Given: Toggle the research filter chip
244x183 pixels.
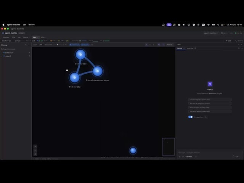Looking at the screenshot, I should click(85, 45).
